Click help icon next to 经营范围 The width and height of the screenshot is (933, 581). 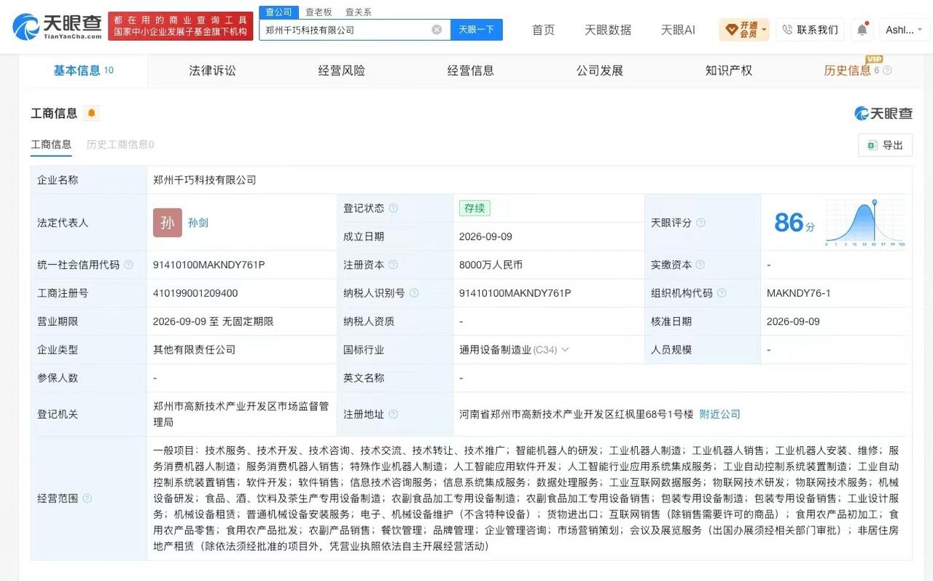tap(87, 498)
